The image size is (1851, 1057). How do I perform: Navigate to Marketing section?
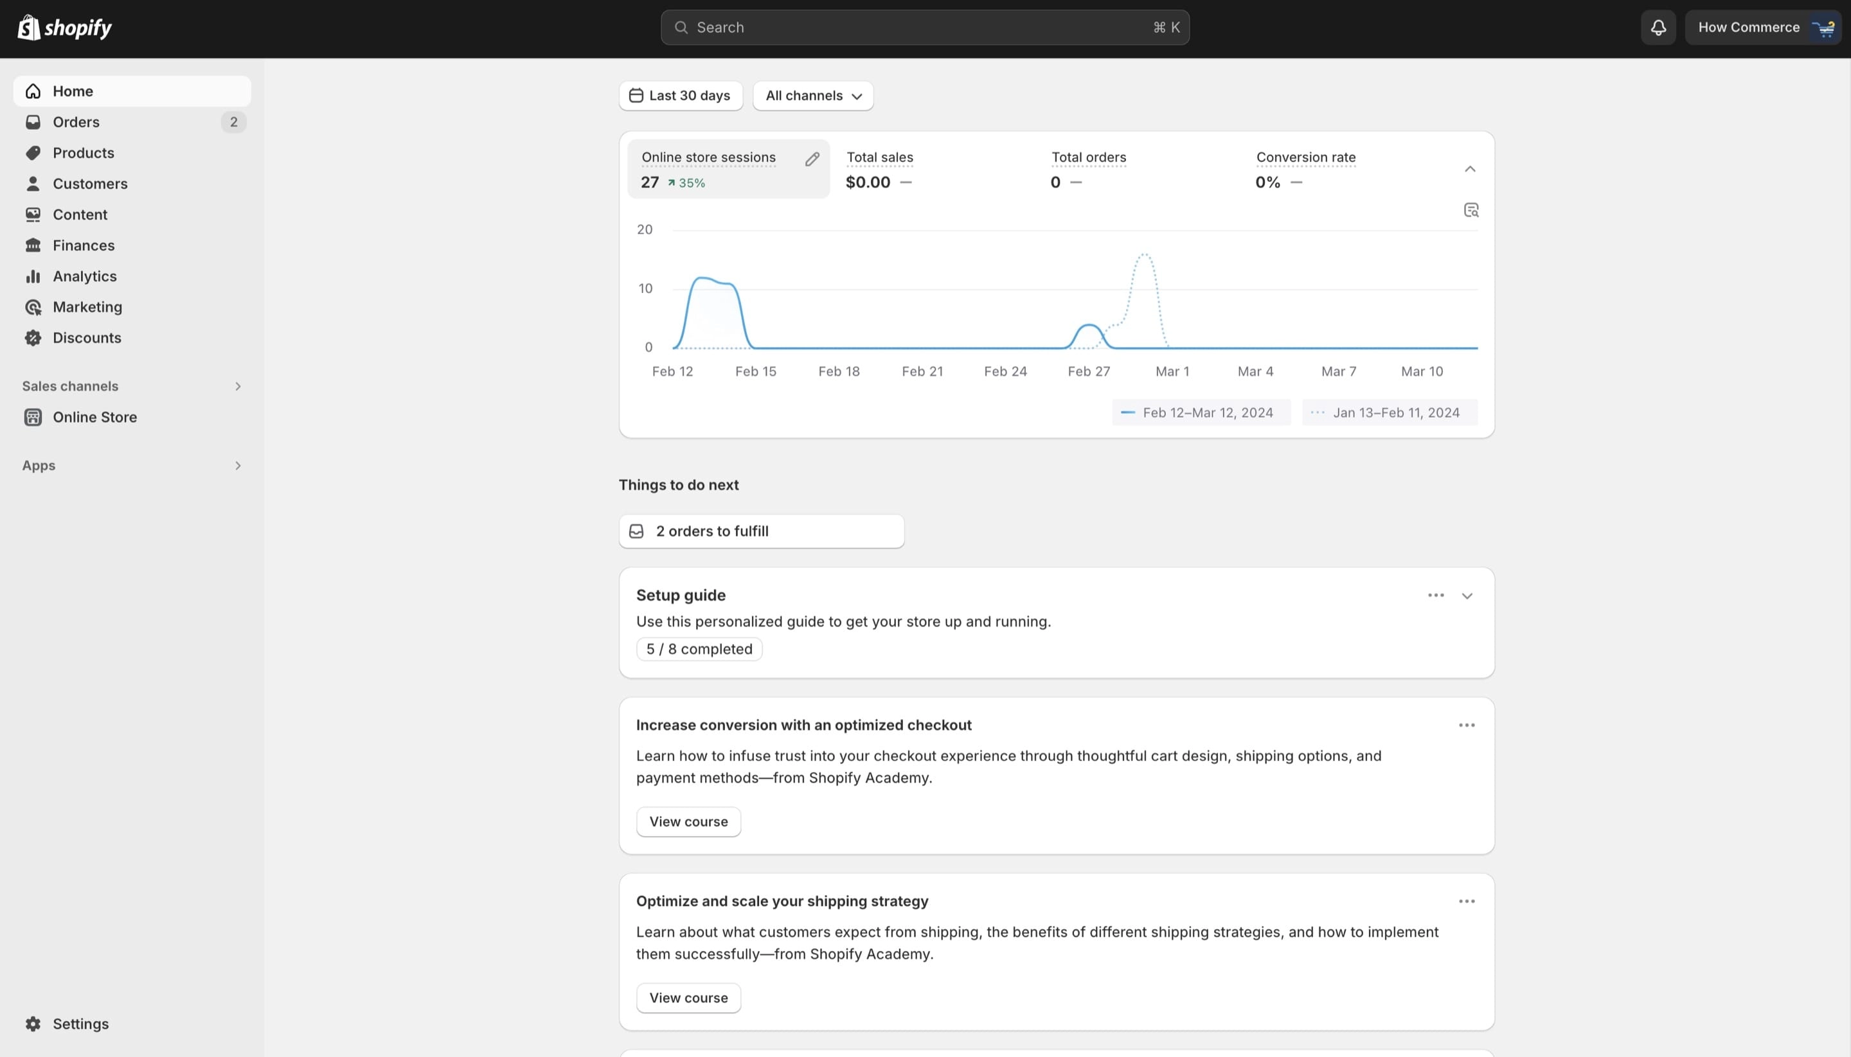pos(132,307)
